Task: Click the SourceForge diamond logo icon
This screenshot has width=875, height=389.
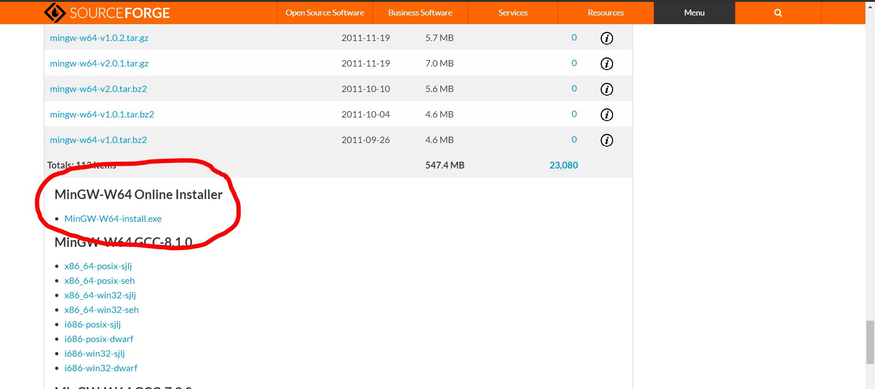Action: [x=55, y=13]
